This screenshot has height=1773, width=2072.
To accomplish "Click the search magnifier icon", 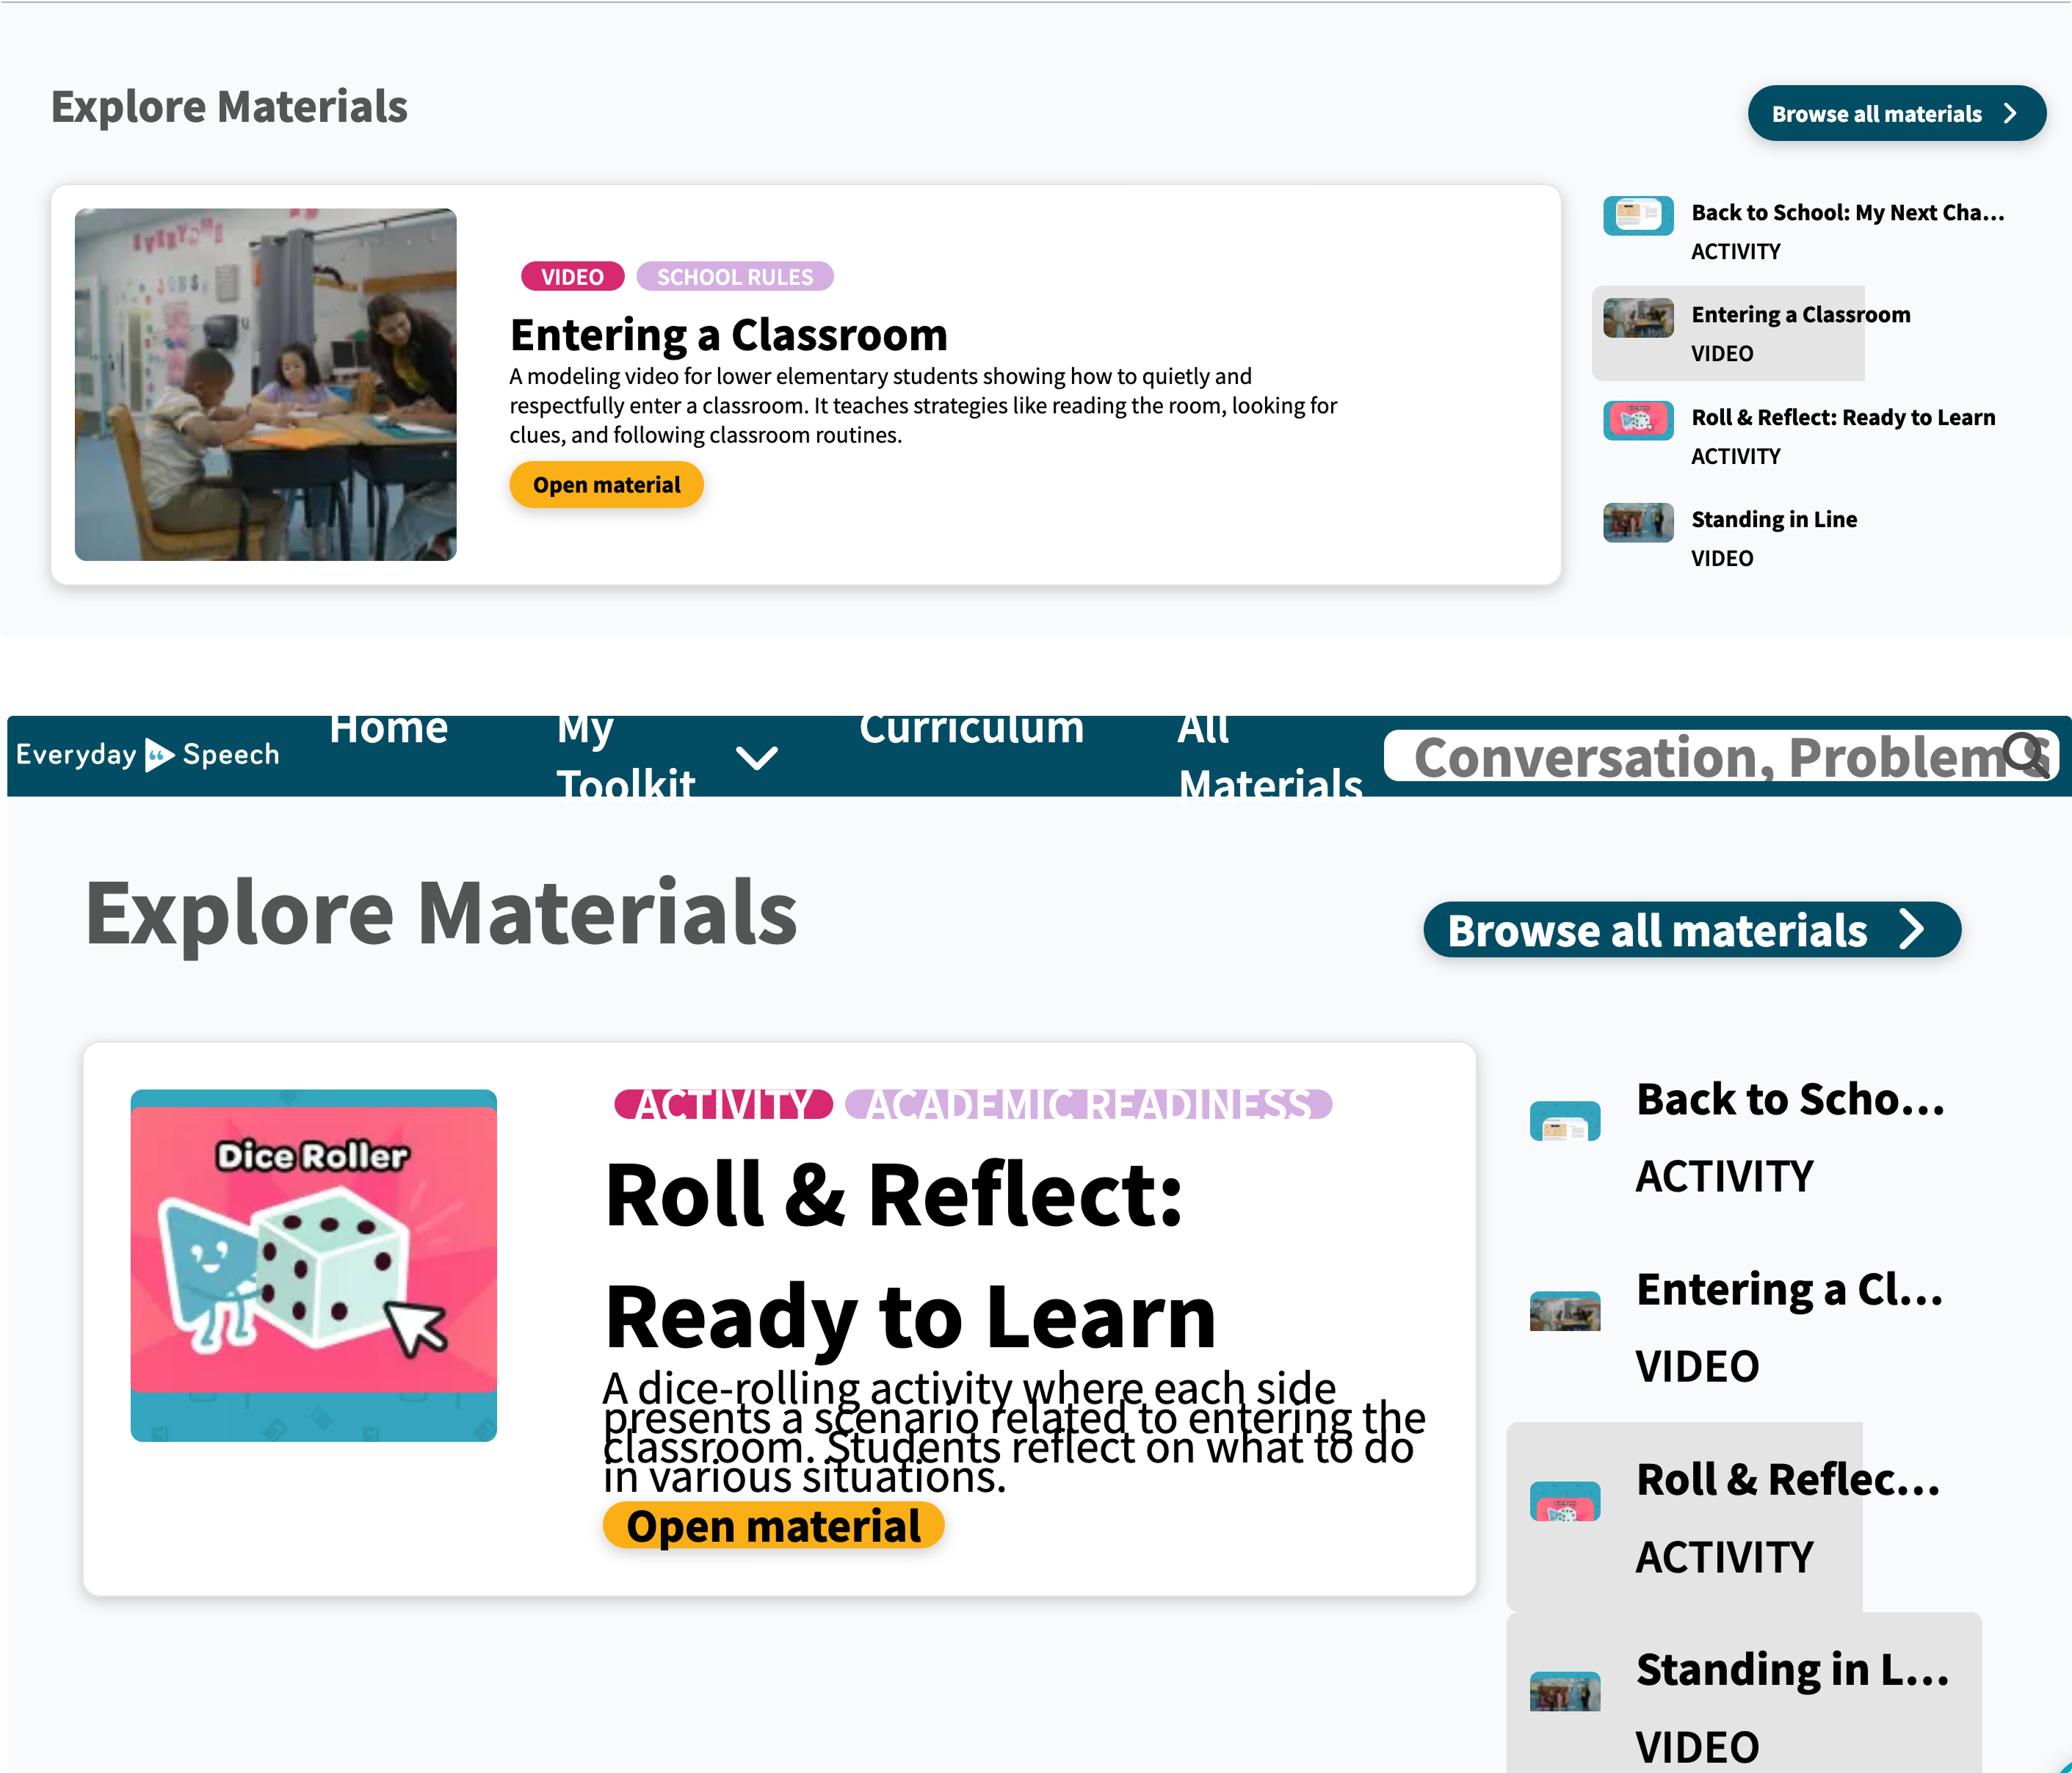I will coord(2024,754).
